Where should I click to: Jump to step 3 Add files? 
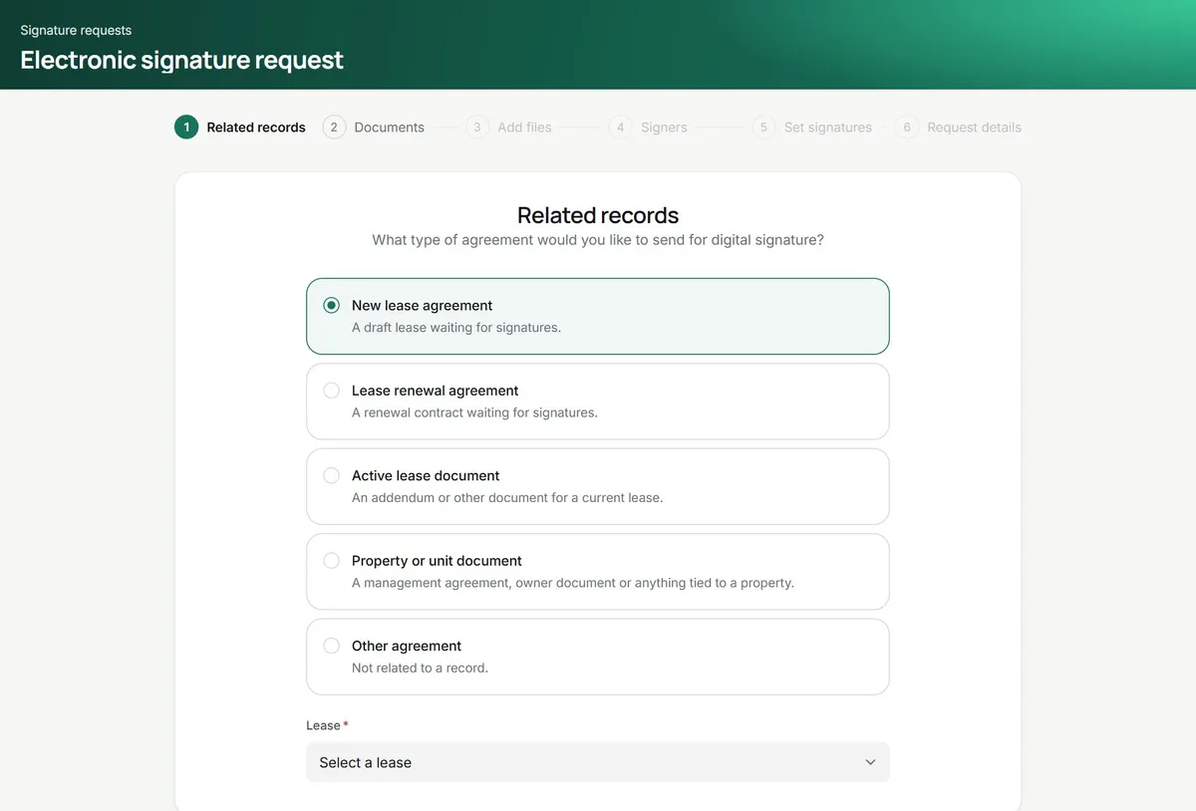[x=508, y=128]
